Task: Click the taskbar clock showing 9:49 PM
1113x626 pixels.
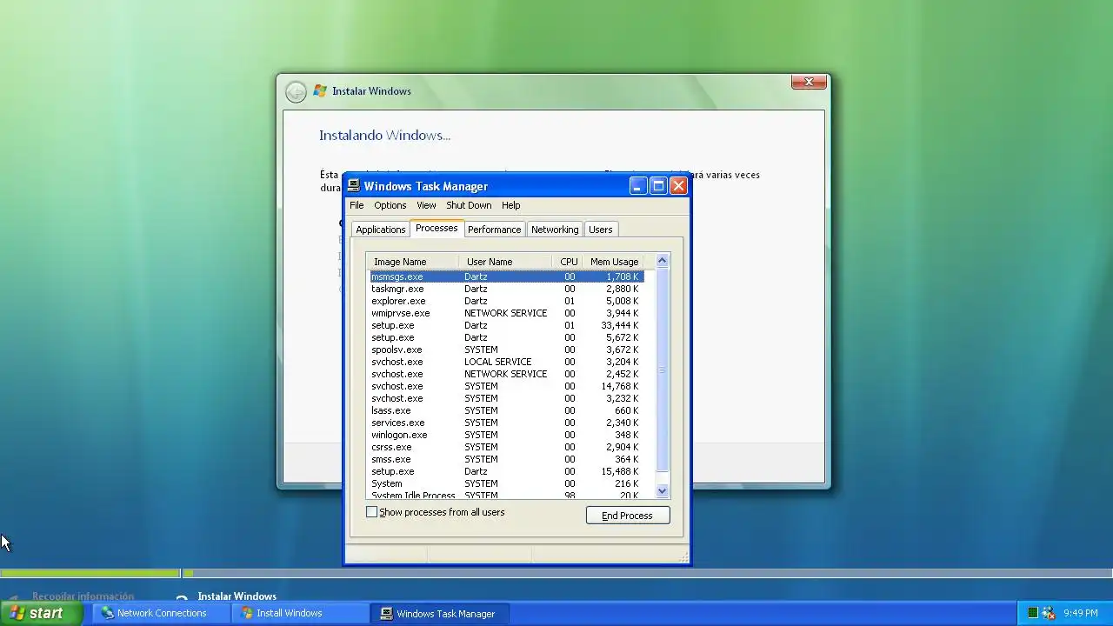Action: pos(1081,613)
